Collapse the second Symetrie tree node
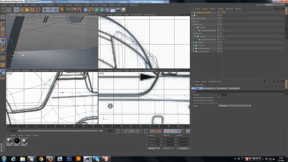This screenshot has width=288, height=162. click(195, 36)
